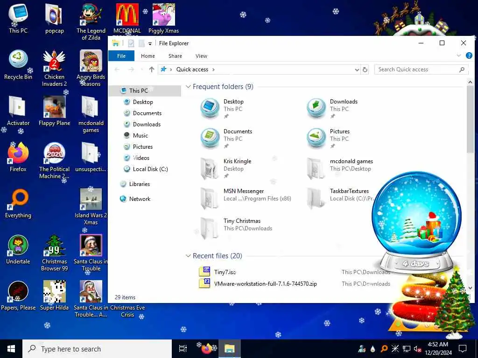Switch to the Home ribbon tab
The width and height of the screenshot is (478, 358).
[148, 56]
